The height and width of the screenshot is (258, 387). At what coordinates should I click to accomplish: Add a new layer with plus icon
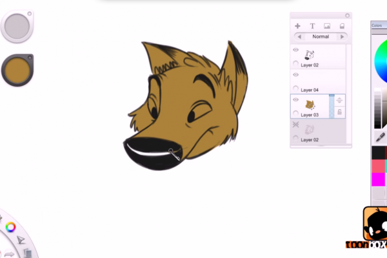click(297, 26)
